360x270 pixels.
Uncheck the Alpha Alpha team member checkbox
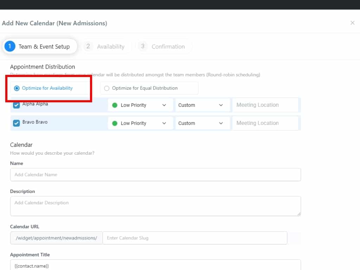(x=16, y=105)
